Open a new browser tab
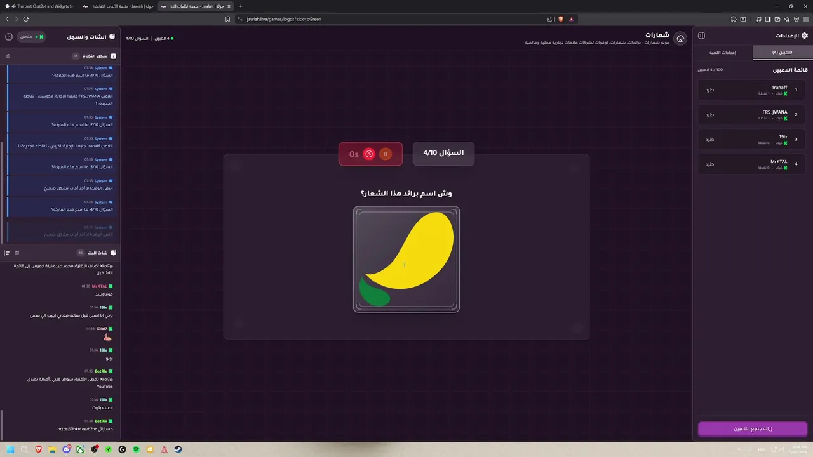813x457 pixels. point(241,6)
